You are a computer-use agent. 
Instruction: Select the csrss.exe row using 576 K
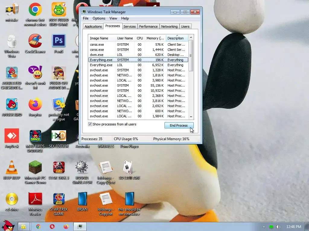click(138, 45)
